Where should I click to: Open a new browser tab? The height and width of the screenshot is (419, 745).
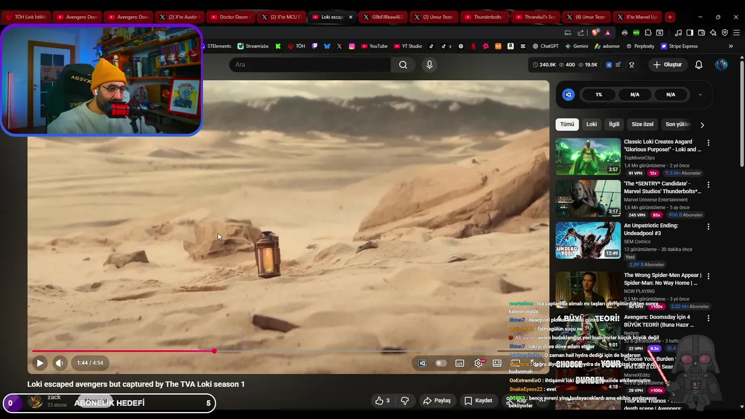pos(670,17)
